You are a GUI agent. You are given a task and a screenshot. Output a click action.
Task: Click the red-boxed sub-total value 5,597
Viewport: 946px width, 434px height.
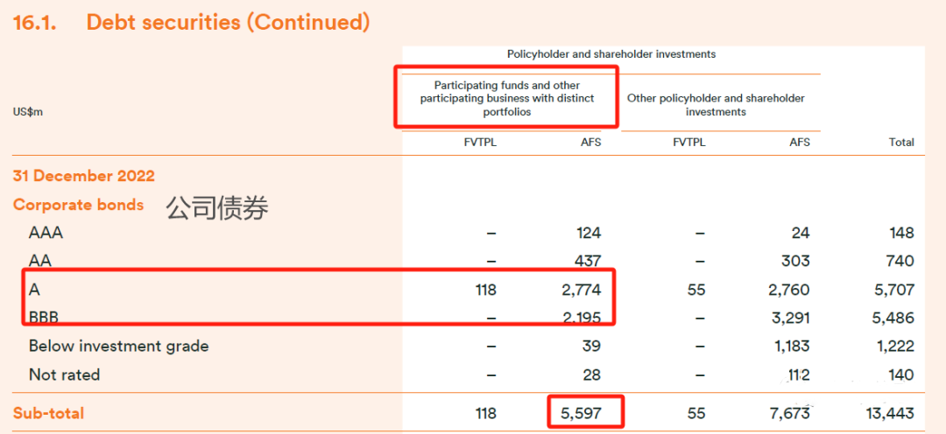[579, 413]
